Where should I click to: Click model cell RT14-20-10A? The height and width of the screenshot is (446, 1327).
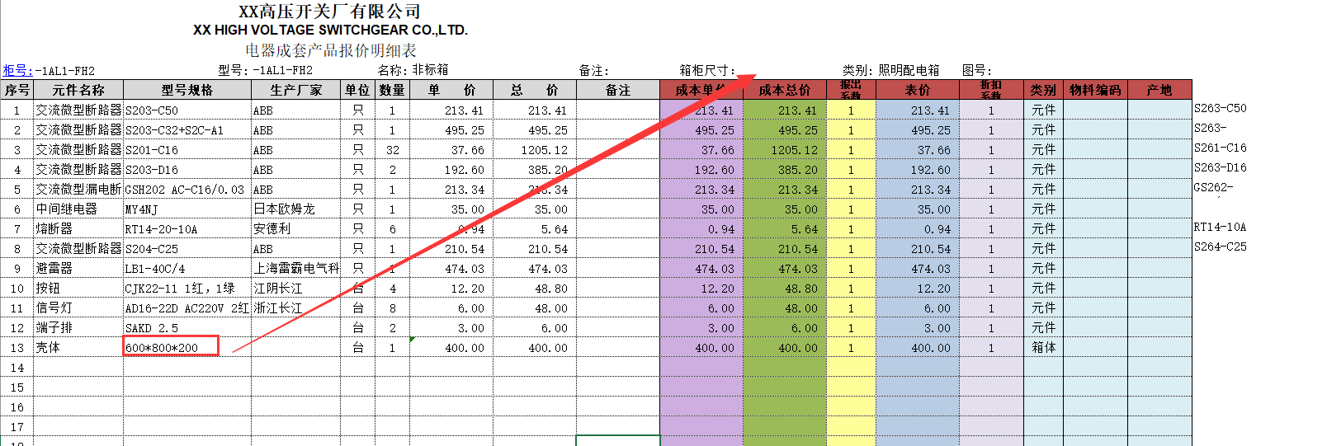(x=187, y=229)
